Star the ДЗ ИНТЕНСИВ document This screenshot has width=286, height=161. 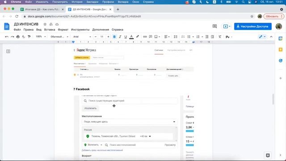pos(45,24)
